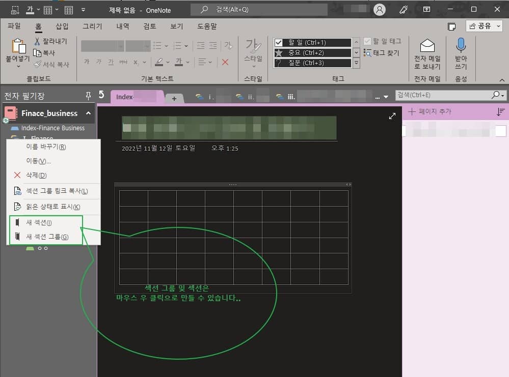Click the Copy (복사) icon
Screen dimensions: 509x377
[x=37, y=53]
